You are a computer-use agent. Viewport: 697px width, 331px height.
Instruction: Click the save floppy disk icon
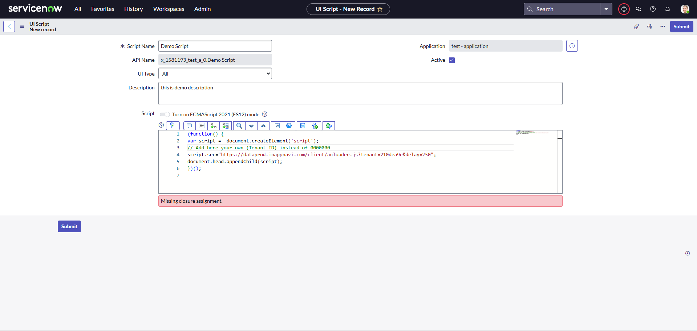coord(303,126)
